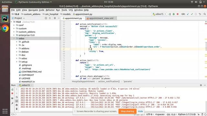Viewport: 207px width, 116px height.
Task: Stop the running process in main toolbar
Action: tap(178, 14)
